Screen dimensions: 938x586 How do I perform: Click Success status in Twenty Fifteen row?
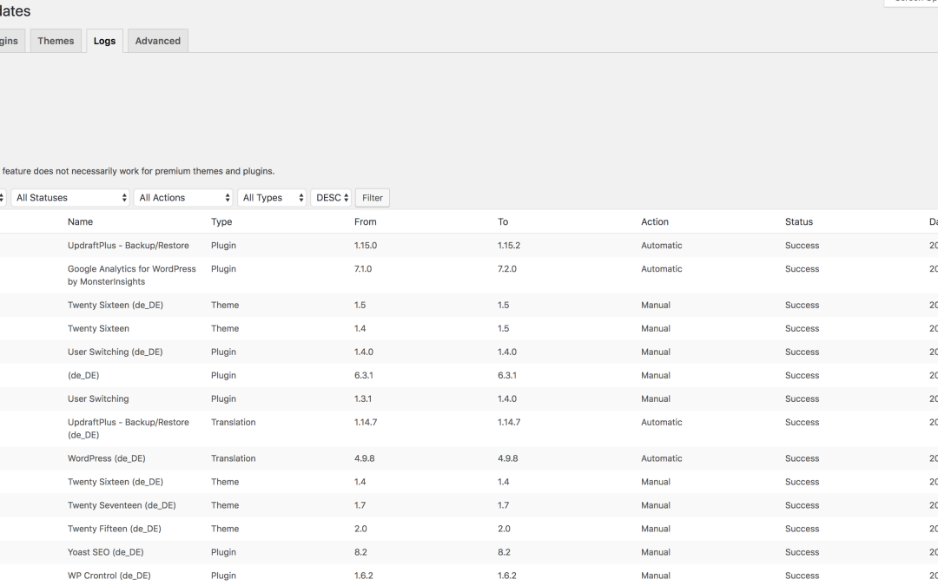[803, 529]
